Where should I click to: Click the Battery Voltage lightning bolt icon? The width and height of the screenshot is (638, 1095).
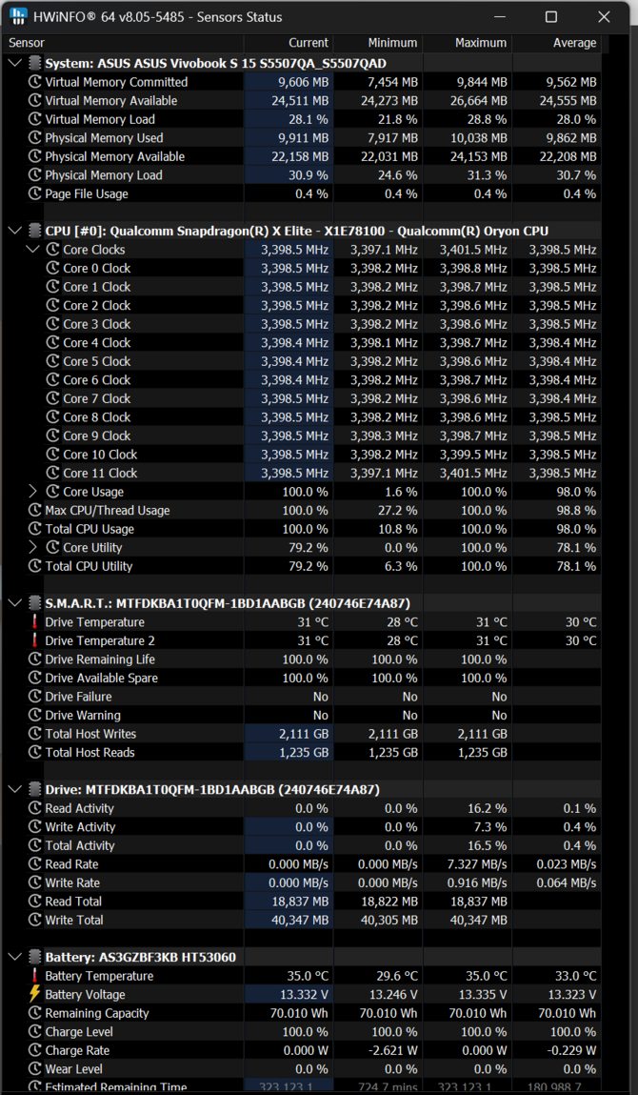tap(35, 994)
